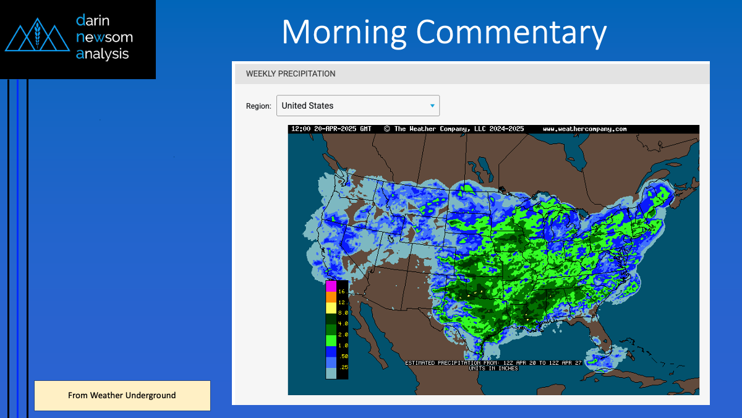Click the dark blue 1.0 legend swatch
The height and width of the screenshot is (418, 742).
331,351
